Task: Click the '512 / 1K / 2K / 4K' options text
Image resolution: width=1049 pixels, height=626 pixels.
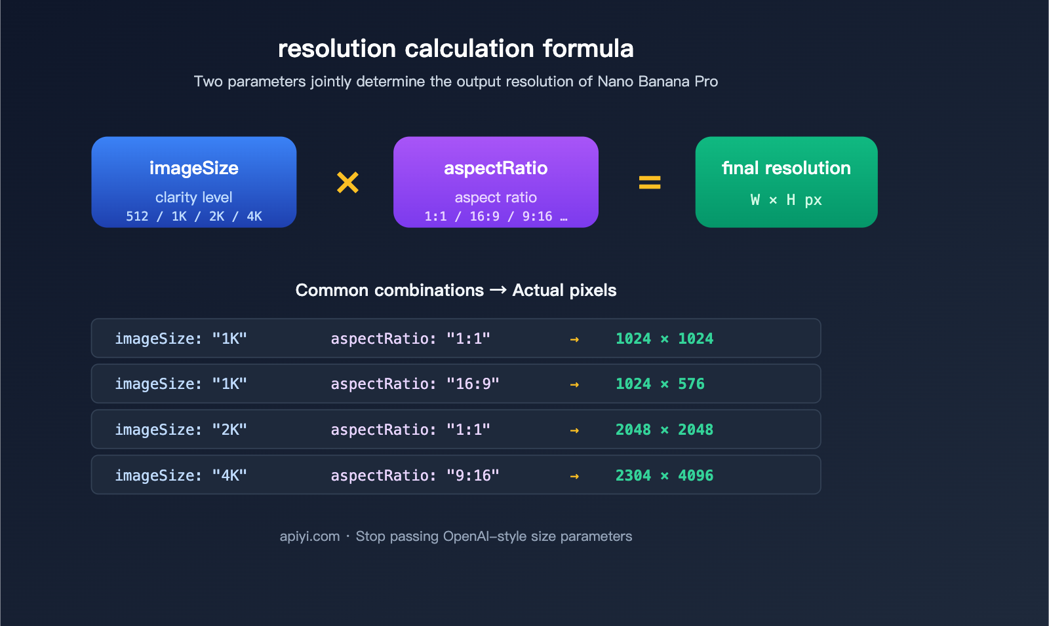Action: [194, 216]
